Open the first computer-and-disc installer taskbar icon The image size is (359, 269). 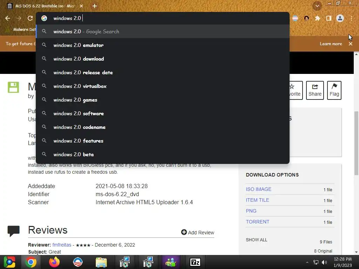coord(125,262)
